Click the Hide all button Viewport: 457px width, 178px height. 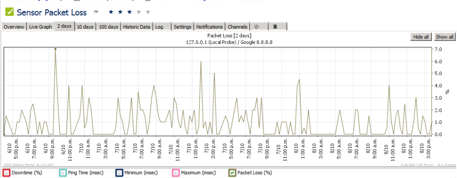(421, 37)
